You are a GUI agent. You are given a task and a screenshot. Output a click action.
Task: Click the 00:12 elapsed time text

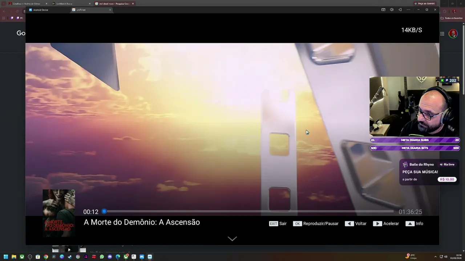91,212
